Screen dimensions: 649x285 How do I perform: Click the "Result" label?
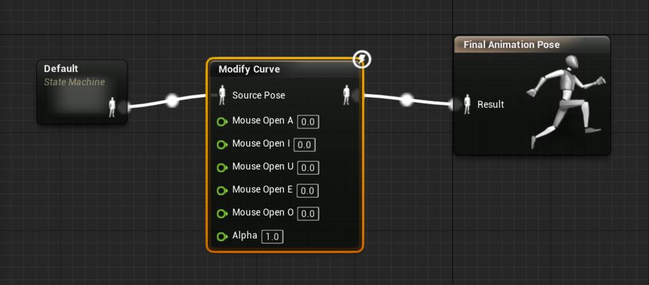coord(491,104)
